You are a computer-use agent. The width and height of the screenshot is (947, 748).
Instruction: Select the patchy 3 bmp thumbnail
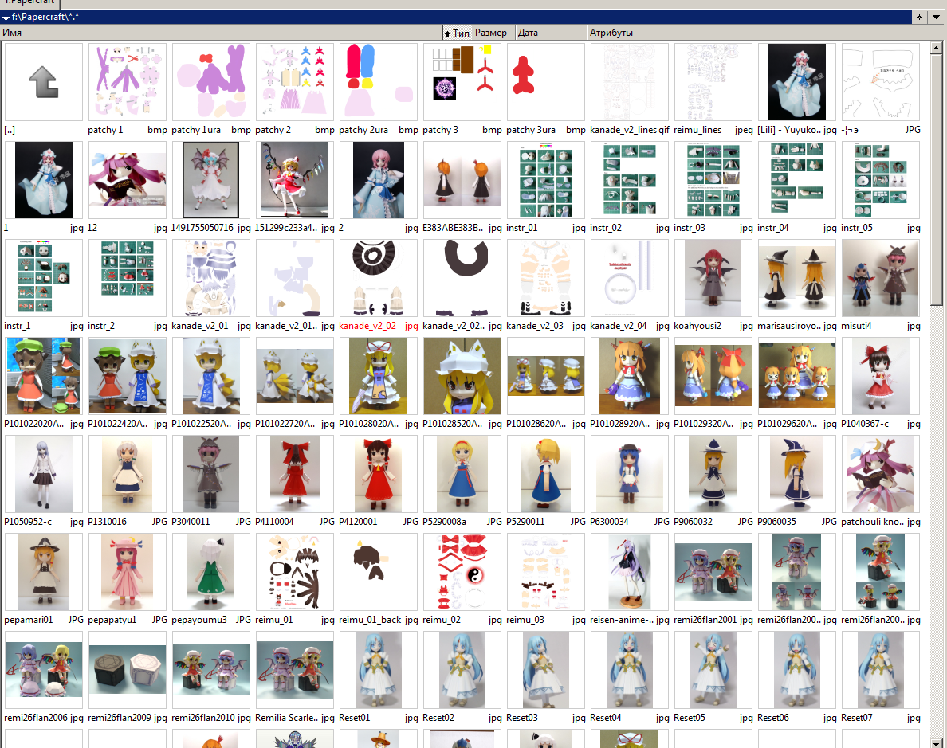462,82
